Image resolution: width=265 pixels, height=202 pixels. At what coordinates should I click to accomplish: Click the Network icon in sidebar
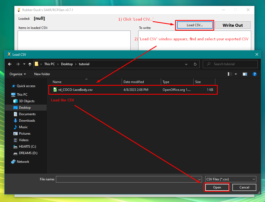click(x=13, y=162)
